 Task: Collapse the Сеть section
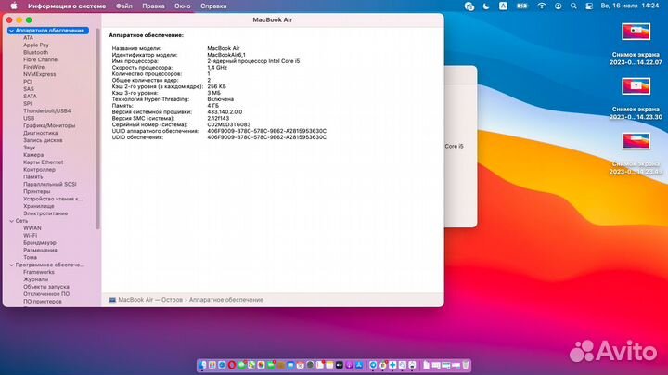11,221
